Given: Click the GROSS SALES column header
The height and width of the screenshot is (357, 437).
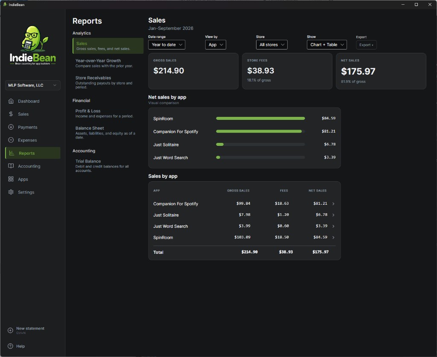Looking at the screenshot, I should [238, 191].
